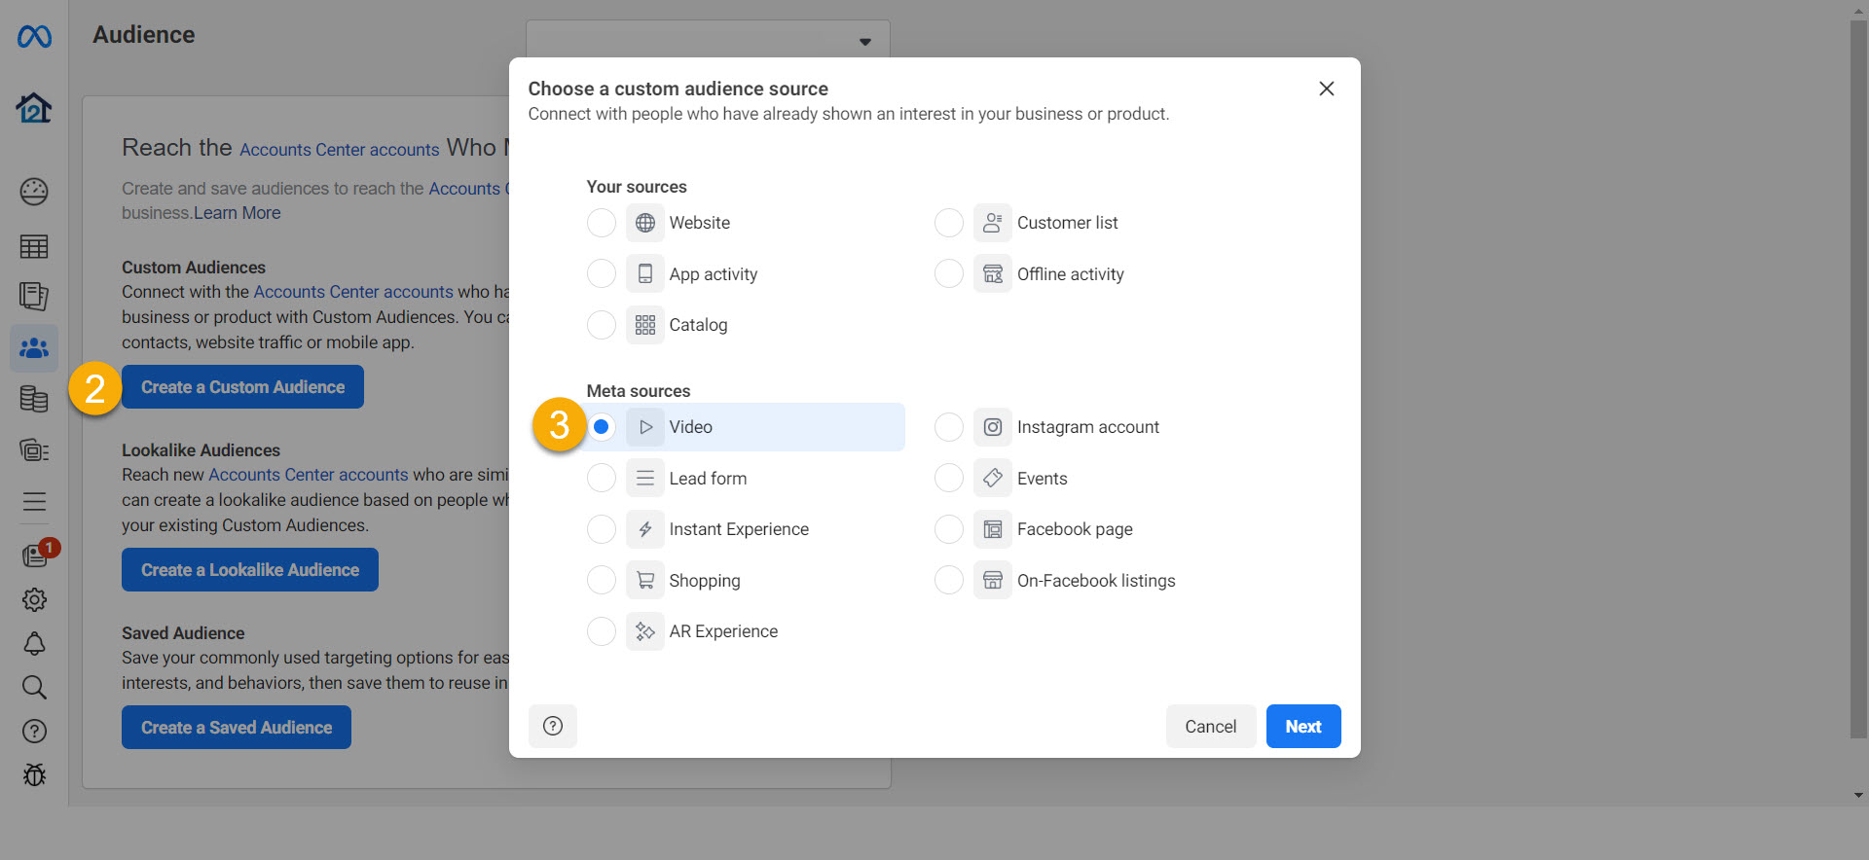The height and width of the screenshot is (860, 1869).
Task: Close the custom audience source dialog
Action: tap(1326, 89)
